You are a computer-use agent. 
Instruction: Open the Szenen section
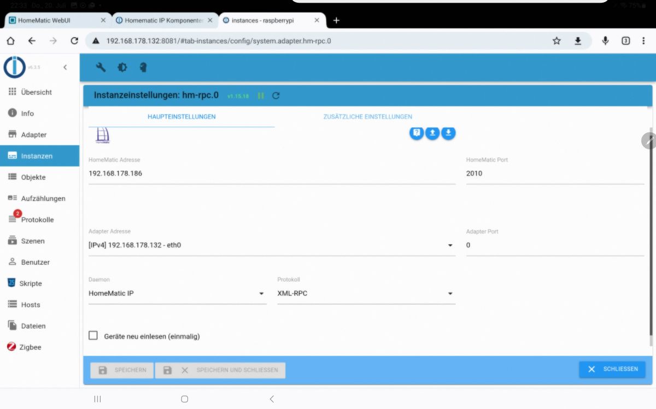(x=39, y=241)
